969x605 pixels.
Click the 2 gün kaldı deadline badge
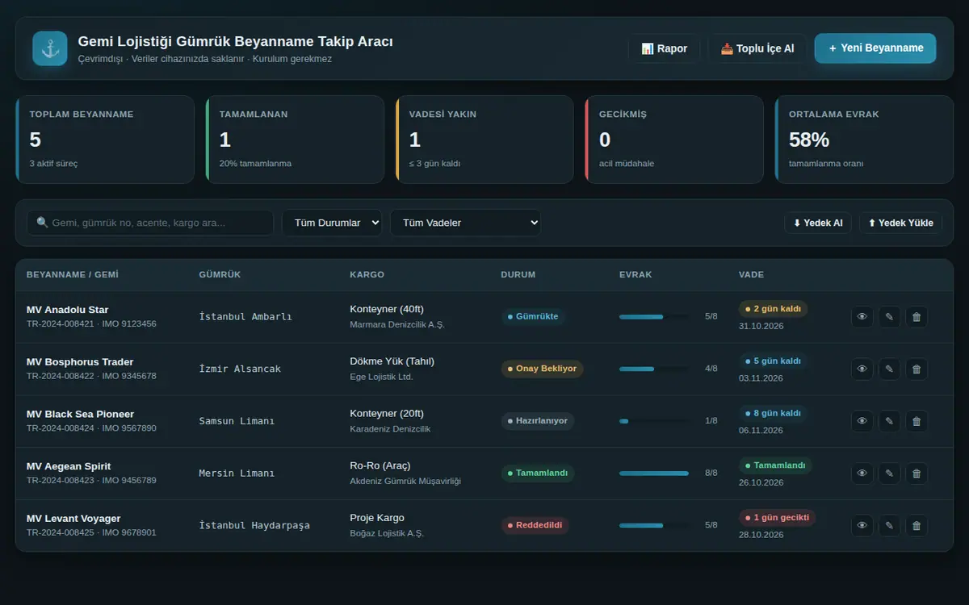(x=773, y=309)
